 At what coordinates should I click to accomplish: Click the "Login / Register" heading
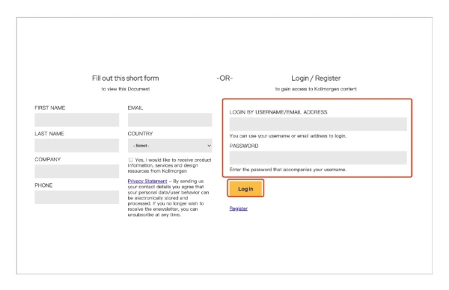316,78
